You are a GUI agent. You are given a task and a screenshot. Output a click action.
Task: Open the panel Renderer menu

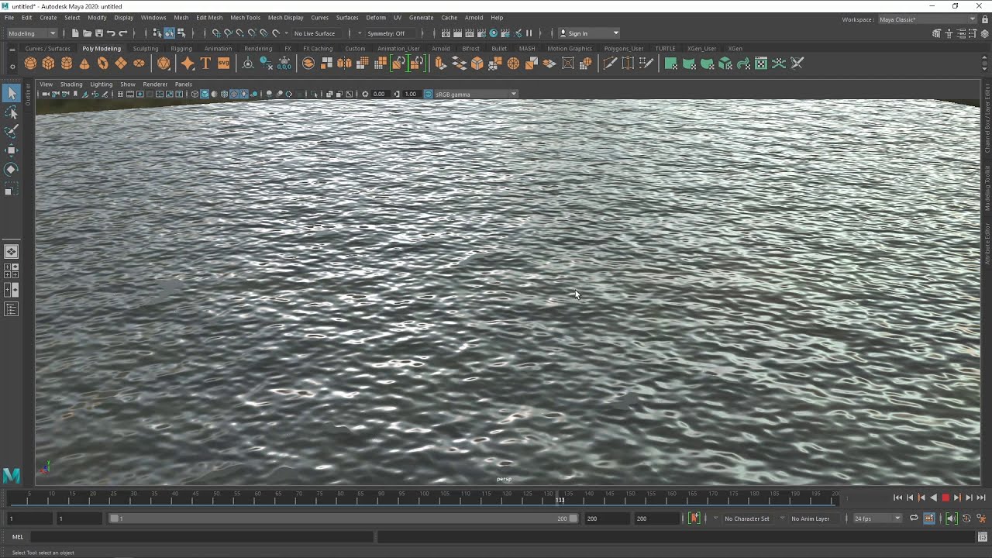pos(155,84)
